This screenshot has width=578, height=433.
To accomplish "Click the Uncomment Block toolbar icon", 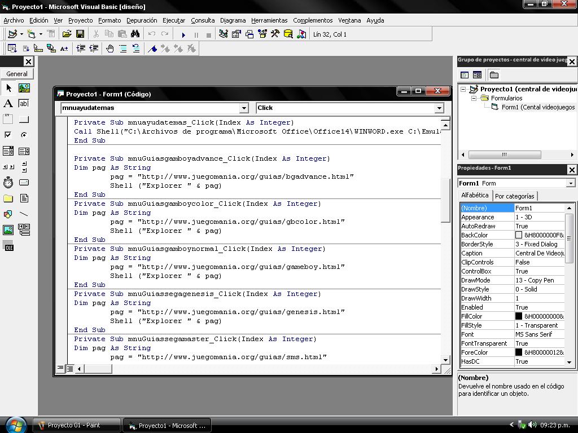I will point(136,48).
